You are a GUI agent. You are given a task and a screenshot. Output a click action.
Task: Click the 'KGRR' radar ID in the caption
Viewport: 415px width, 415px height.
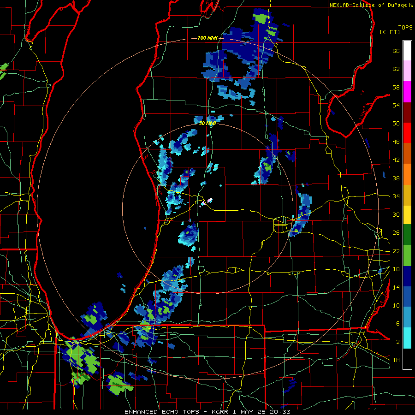coord(220,412)
